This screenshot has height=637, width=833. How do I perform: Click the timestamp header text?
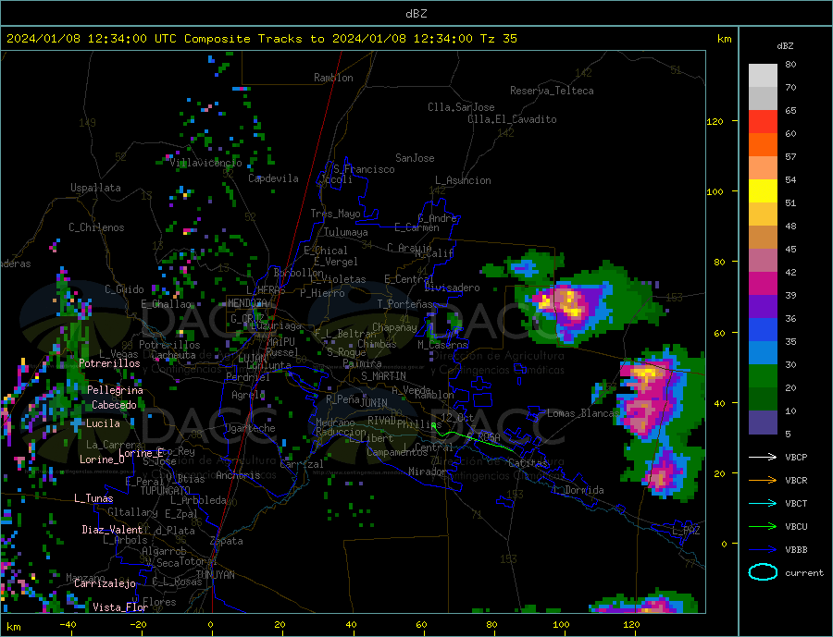[261, 39]
